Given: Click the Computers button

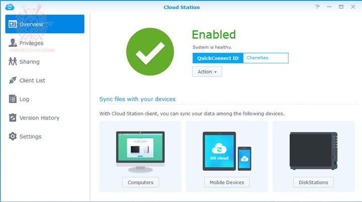Looking at the screenshot, I should click(x=141, y=182).
